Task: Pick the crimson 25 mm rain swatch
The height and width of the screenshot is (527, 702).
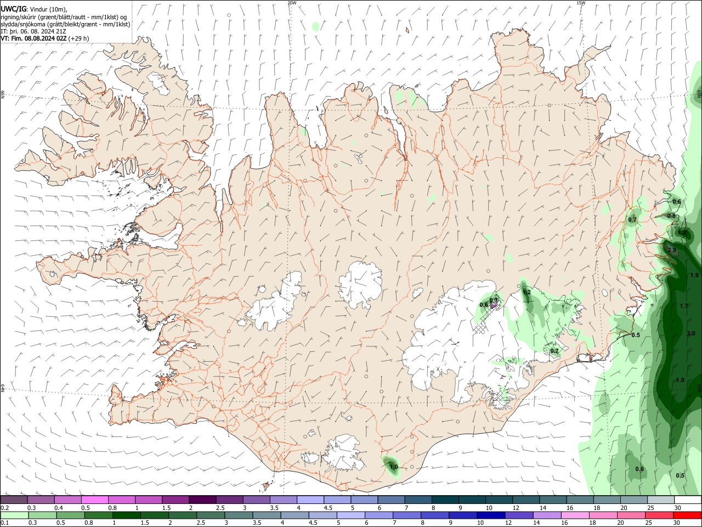Action: (659, 515)
